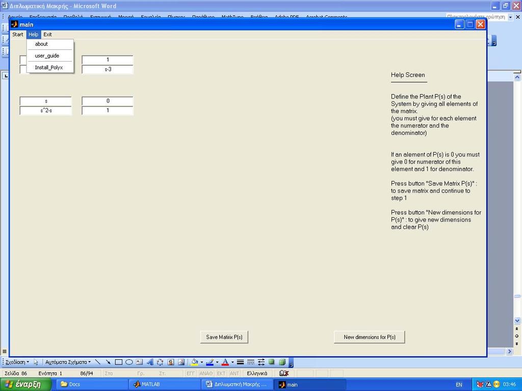Click the Exit menu in main window

click(x=47, y=34)
